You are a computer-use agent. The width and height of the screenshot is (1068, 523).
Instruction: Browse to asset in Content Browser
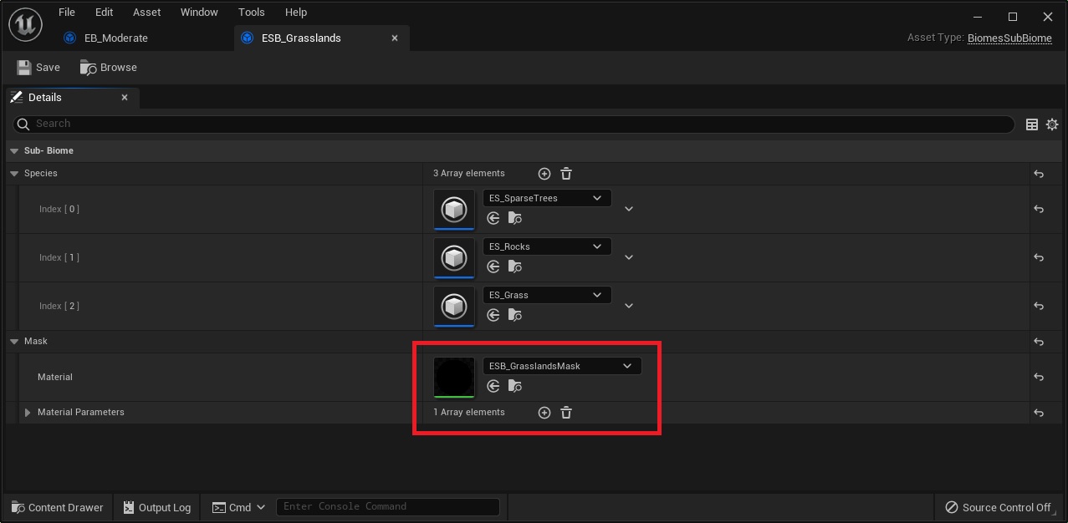coord(109,67)
